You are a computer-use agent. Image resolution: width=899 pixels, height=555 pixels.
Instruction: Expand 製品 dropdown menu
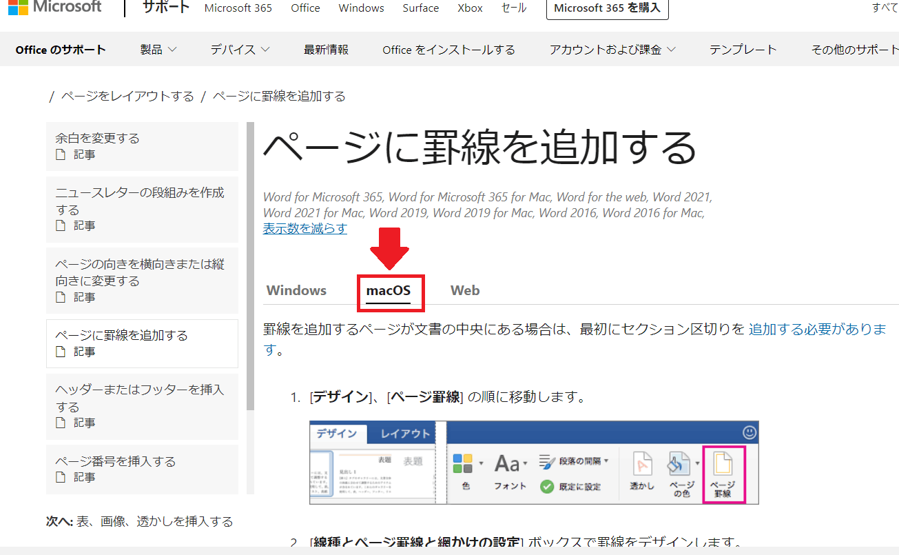158,50
